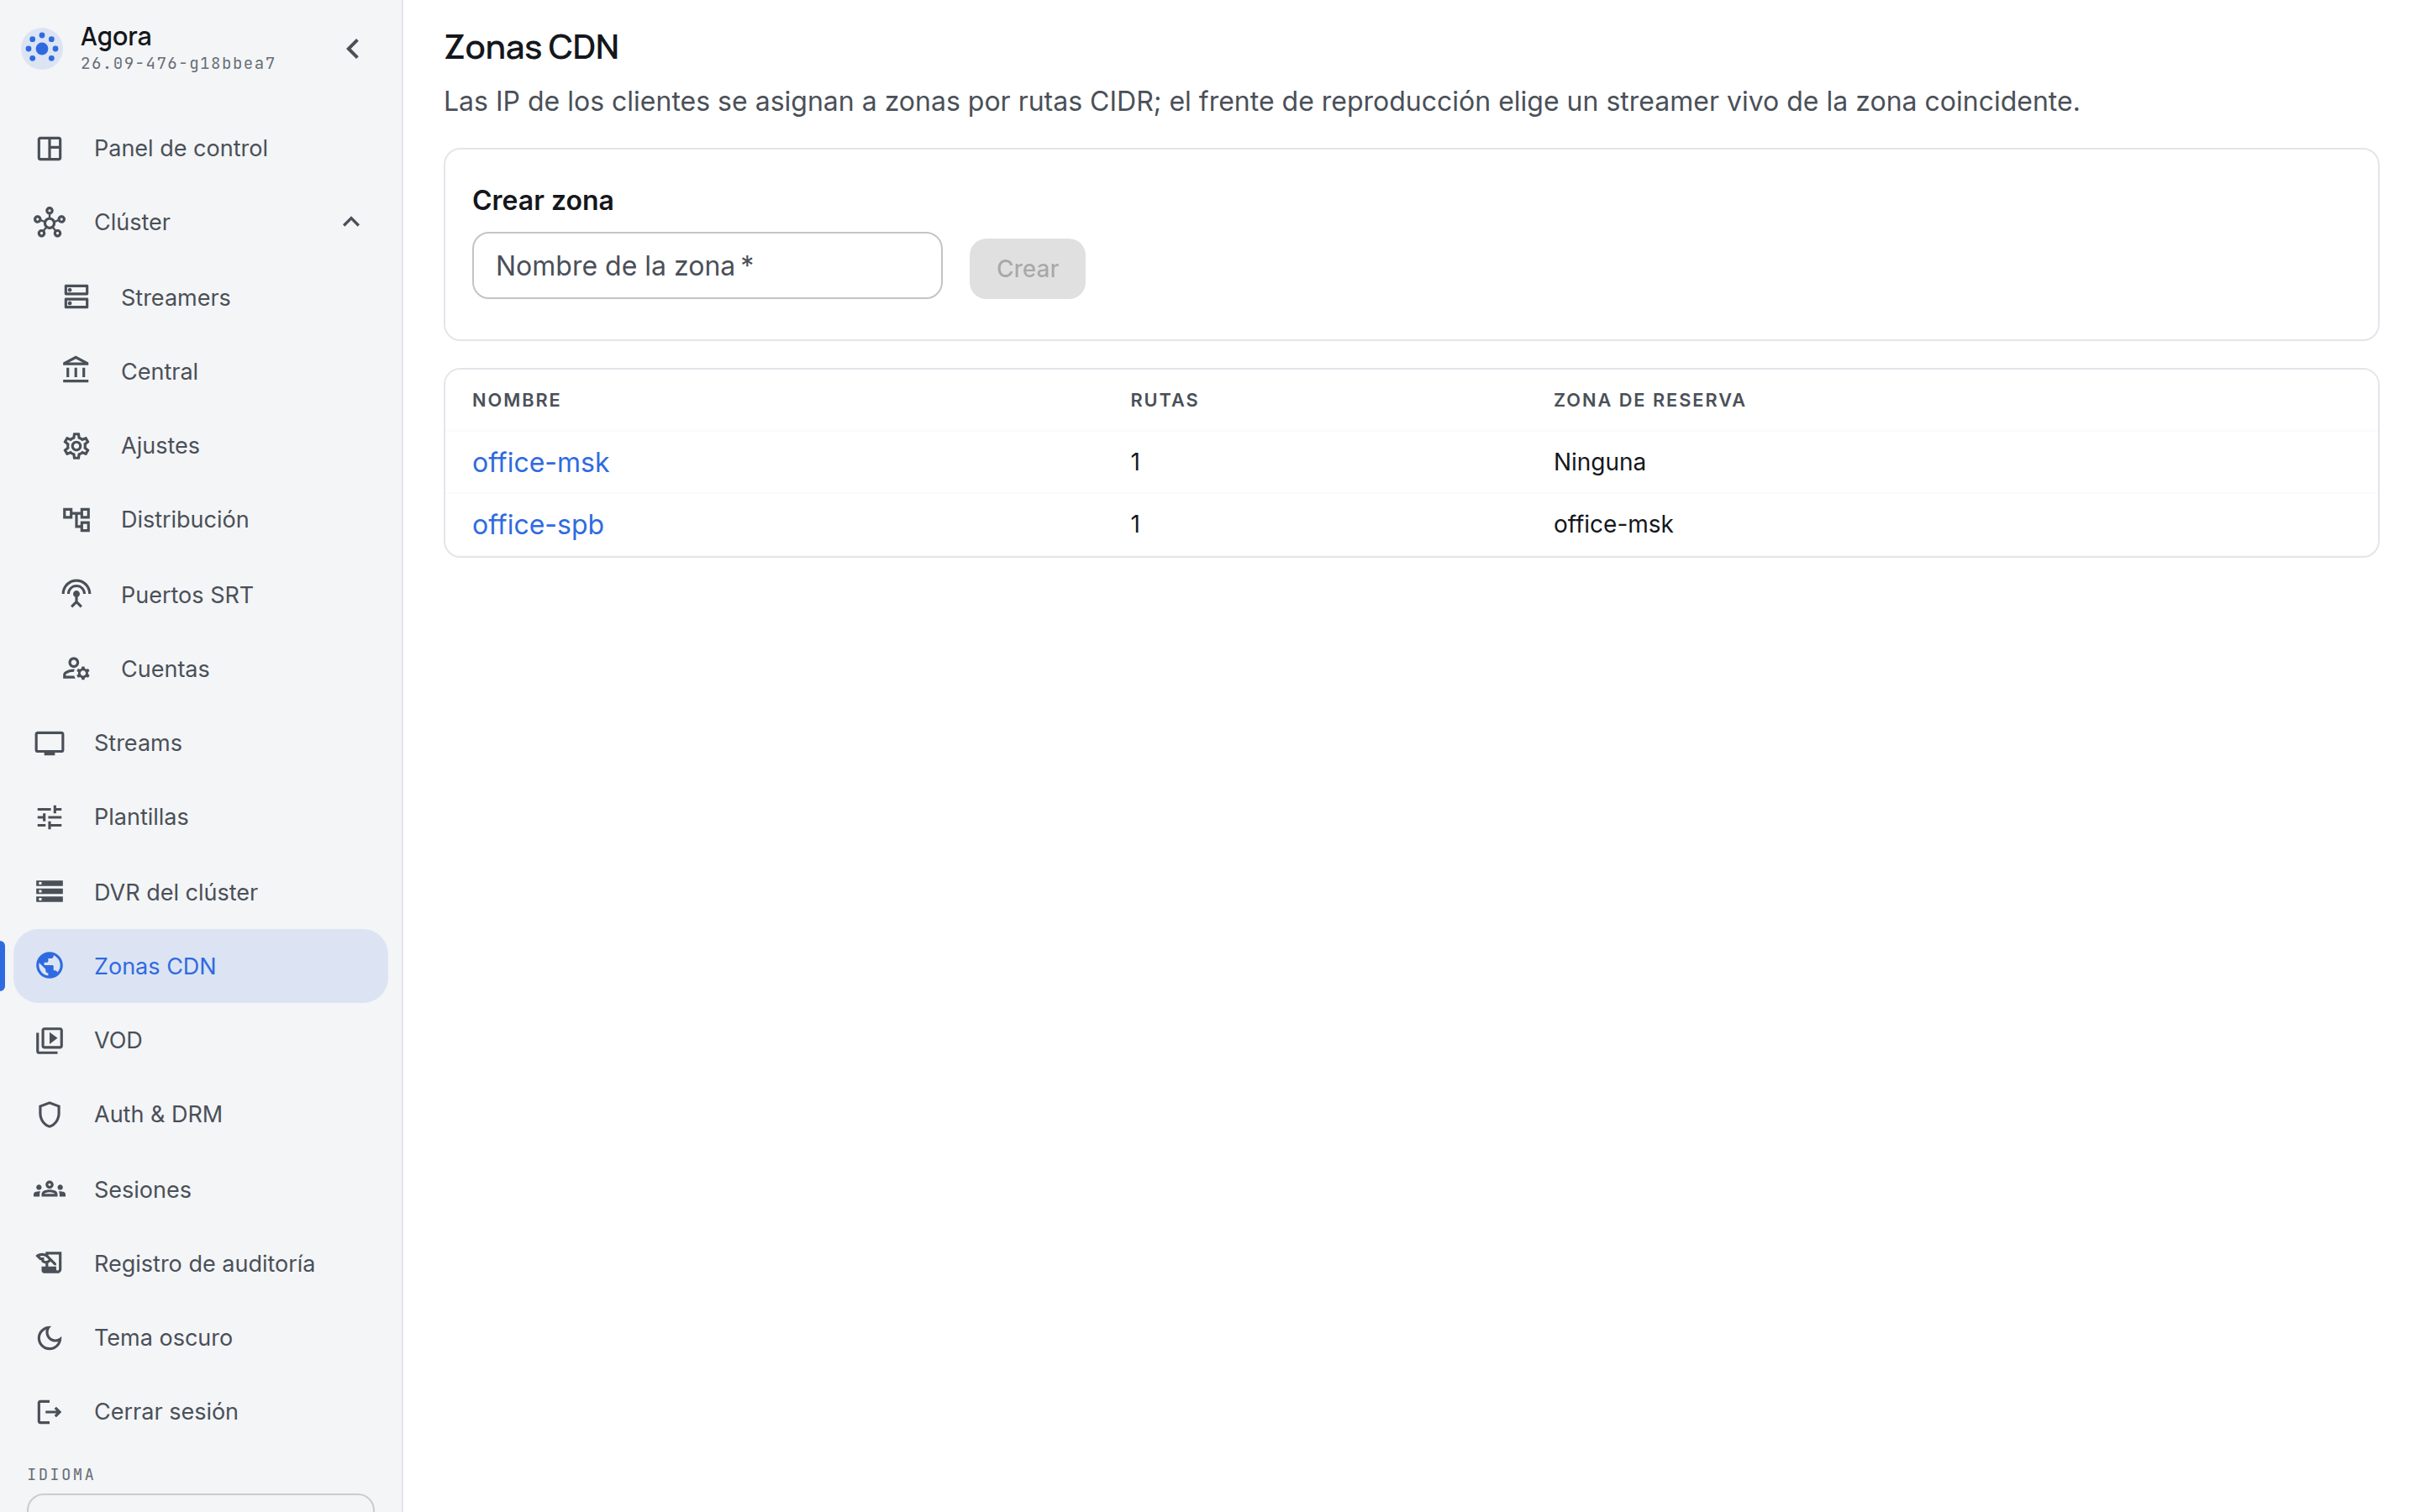The height and width of the screenshot is (1512, 2420).
Task: Click the Panel de control dashboard icon
Action: tap(49, 148)
